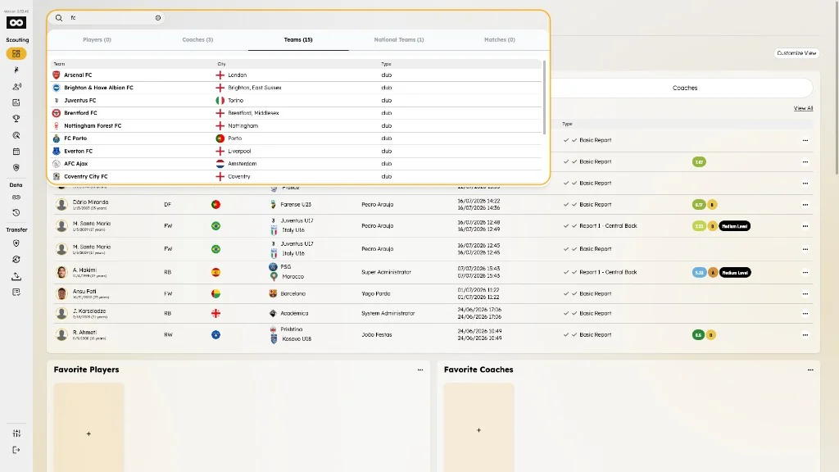Open the checklist note icon under Transfer
This screenshot has width=839, height=472.
click(x=16, y=293)
